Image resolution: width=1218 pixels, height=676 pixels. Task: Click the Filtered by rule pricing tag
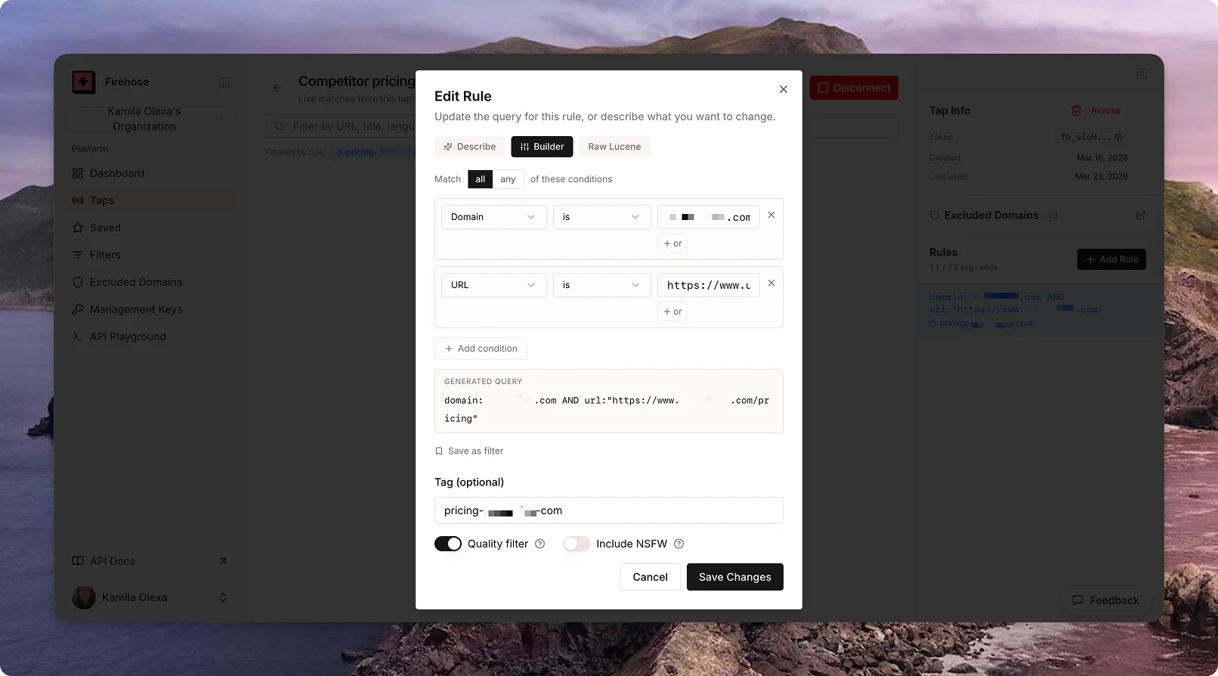click(x=374, y=152)
